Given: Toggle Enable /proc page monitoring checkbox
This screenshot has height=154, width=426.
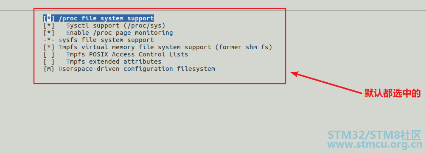Looking at the screenshot, I should (x=49, y=33).
